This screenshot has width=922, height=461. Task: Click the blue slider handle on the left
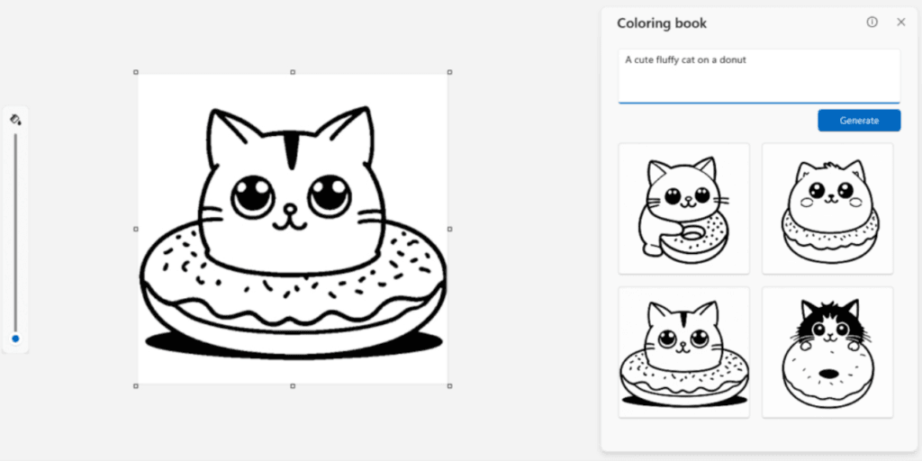coord(15,339)
